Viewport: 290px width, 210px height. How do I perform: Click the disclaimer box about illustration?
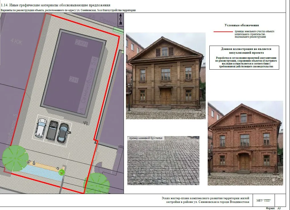click(244, 58)
